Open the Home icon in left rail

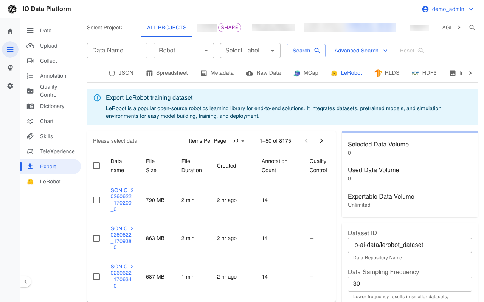pyautogui.click(x=10, y=31)
